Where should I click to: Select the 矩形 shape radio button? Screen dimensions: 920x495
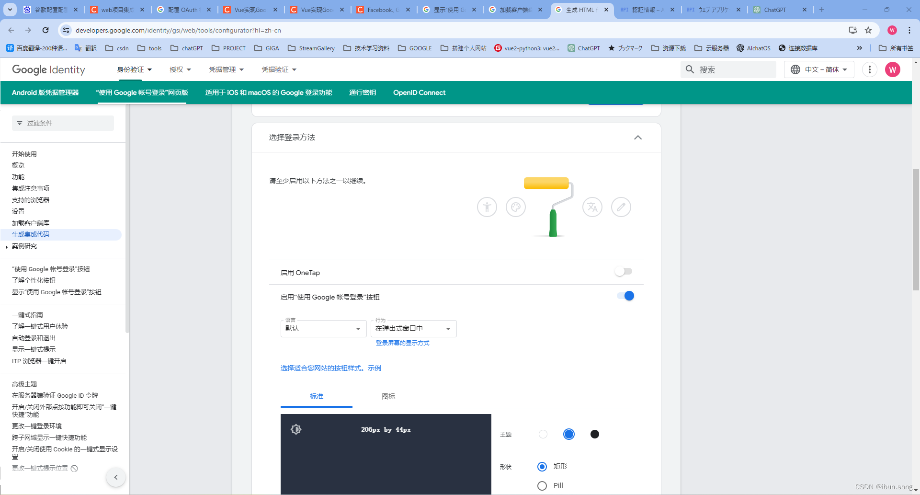click(542, 467)
